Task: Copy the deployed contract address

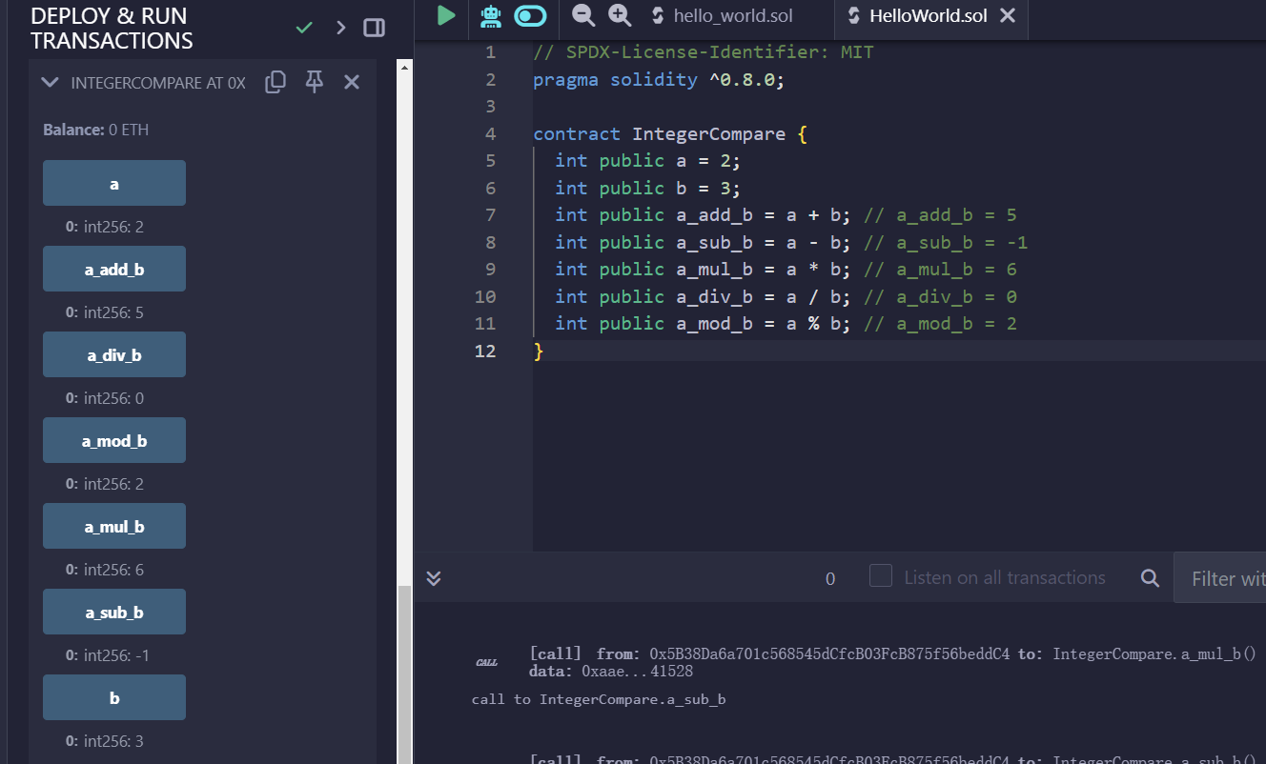Action: [276, 82]
